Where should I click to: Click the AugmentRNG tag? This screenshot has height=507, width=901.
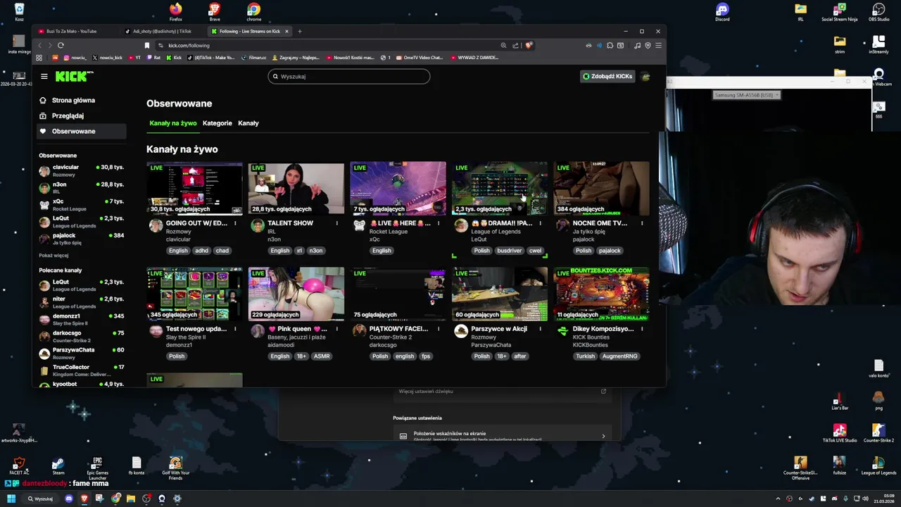tap(619, 356)
